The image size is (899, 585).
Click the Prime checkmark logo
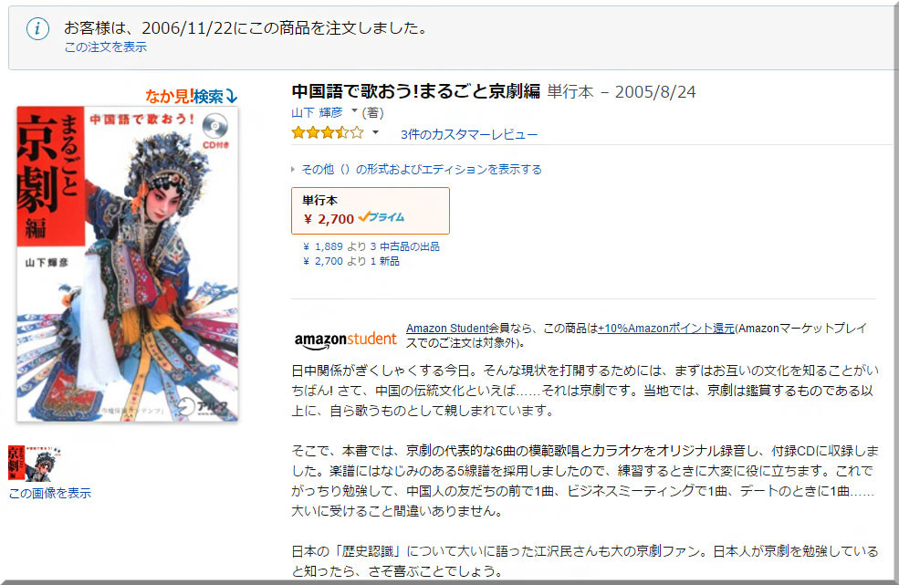click(382, 217)
